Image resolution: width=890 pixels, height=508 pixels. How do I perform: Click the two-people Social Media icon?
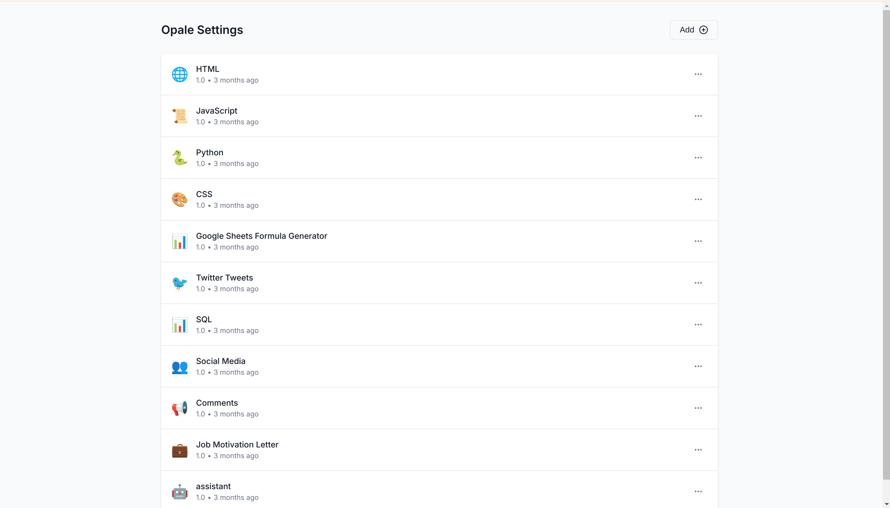click(180, 367)
